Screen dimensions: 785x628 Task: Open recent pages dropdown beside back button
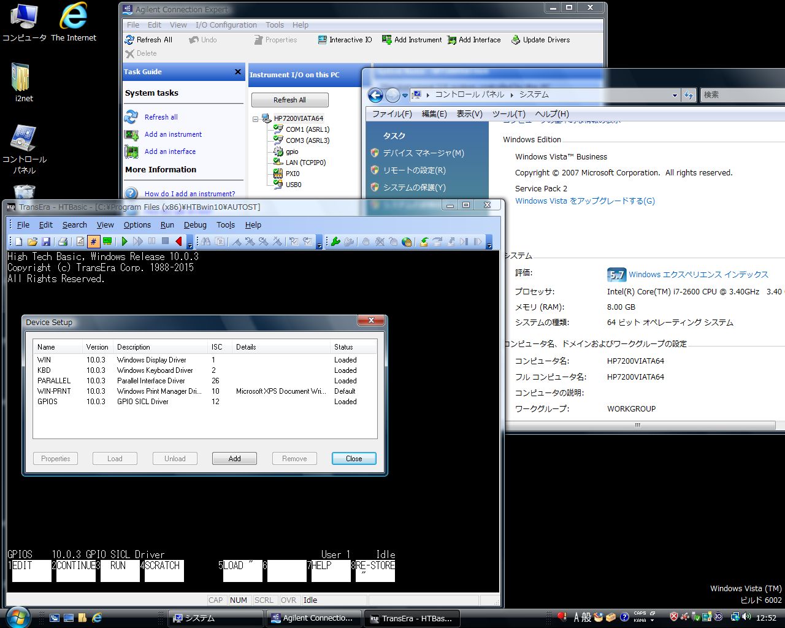405,96
